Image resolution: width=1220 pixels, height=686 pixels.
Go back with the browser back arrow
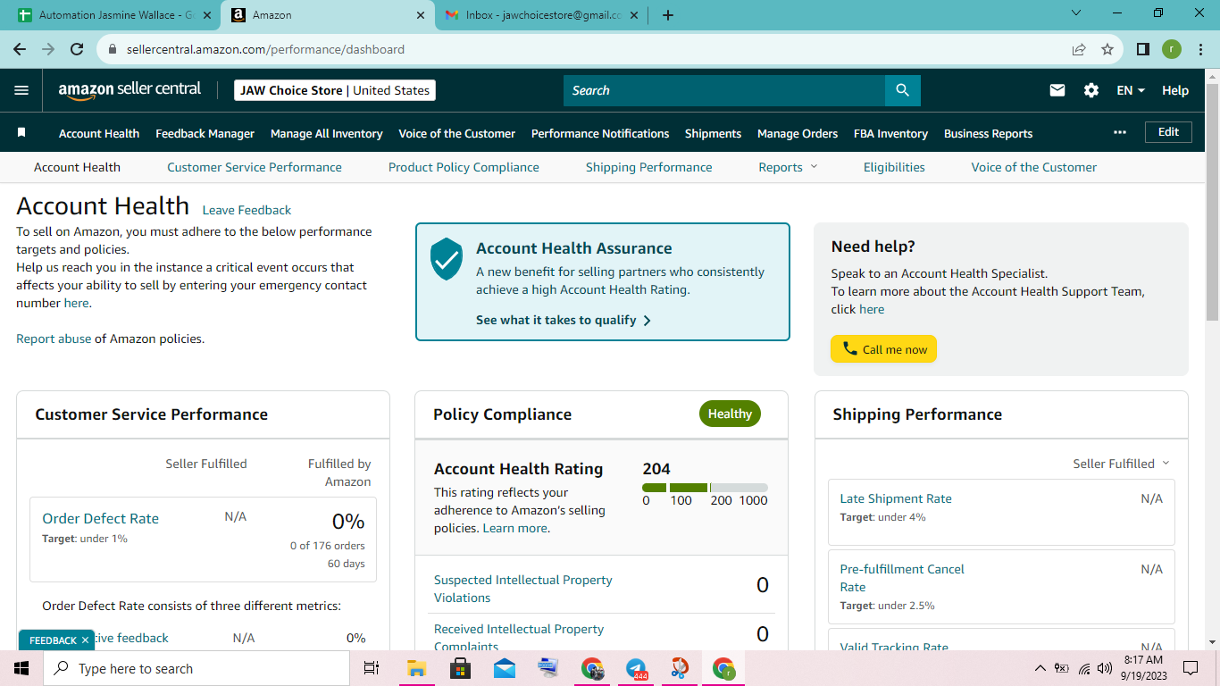pyautogui.click(x=20, y=49)
